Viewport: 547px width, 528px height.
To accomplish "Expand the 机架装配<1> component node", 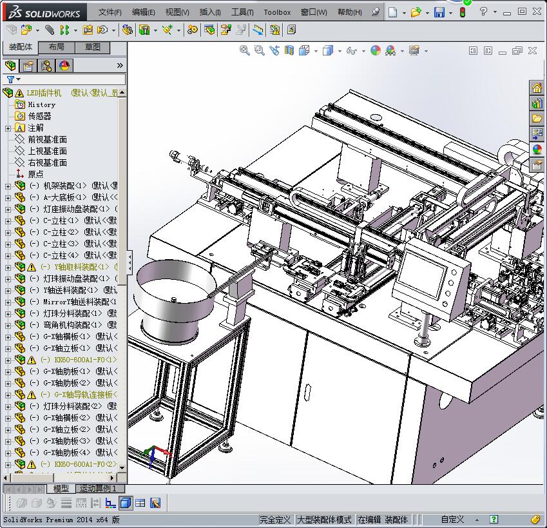I will click(8, 186).
